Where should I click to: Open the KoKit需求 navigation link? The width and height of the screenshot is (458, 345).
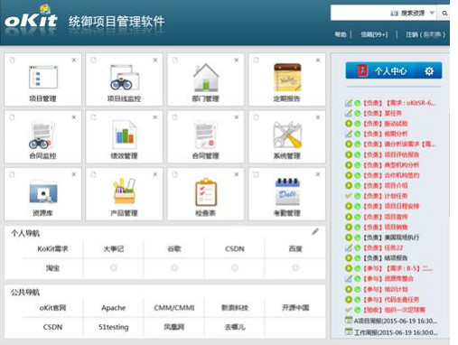pyautogui.click(x=52, y=249)
